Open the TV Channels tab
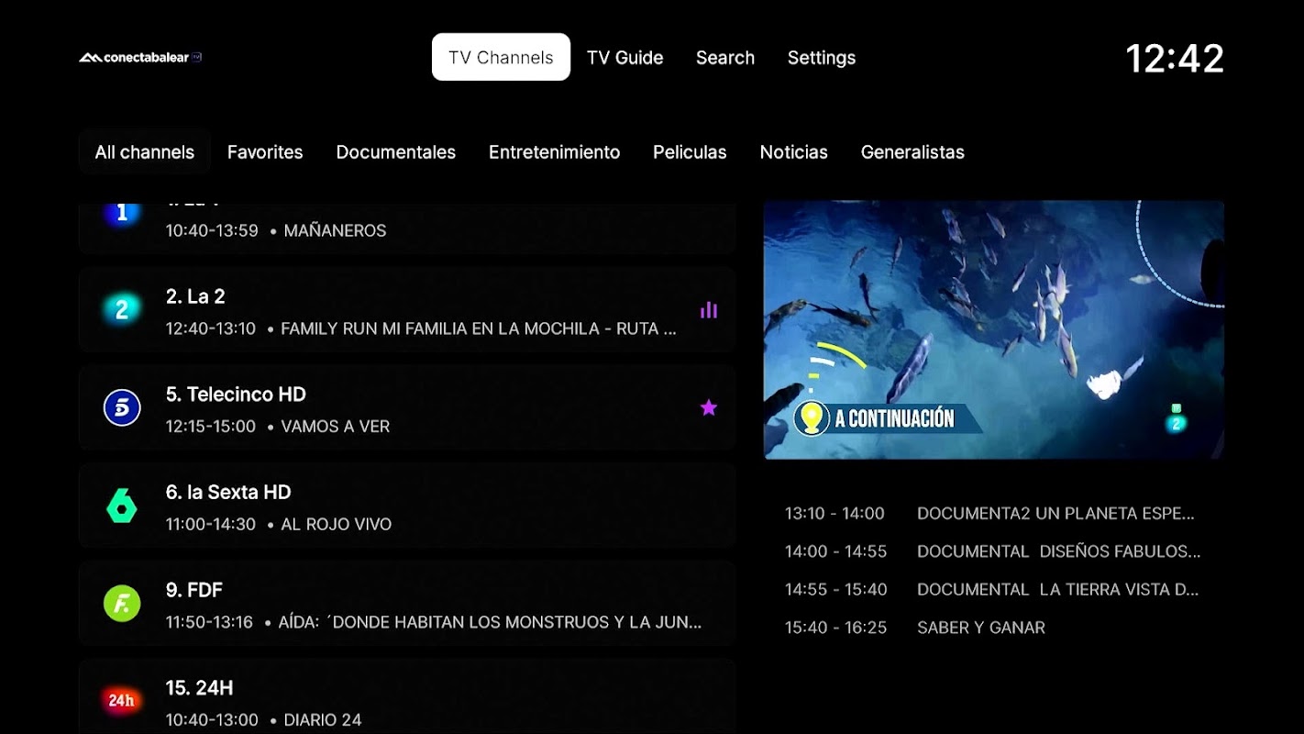Image resolution: width=1304 pixels, height=734 pixels. coord(501,57)
